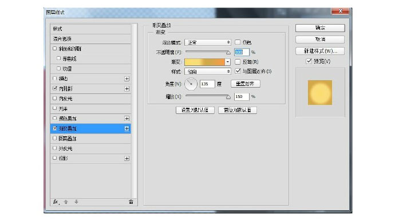
Task: Click the plus icon beside 内阴影
Action: [127, 89]
